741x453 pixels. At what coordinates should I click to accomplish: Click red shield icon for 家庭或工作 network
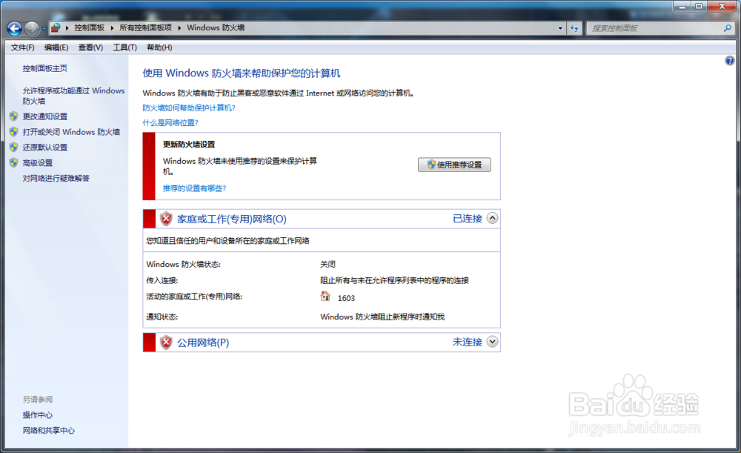tap(166, 219)
